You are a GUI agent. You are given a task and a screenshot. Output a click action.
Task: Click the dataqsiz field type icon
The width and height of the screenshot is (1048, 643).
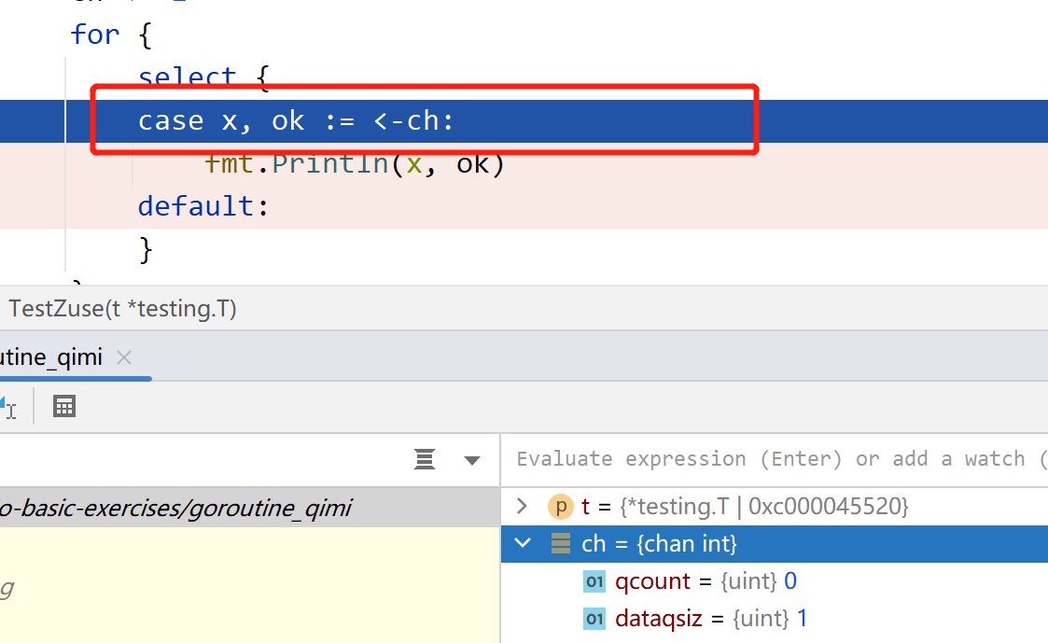tap(594, 619)
